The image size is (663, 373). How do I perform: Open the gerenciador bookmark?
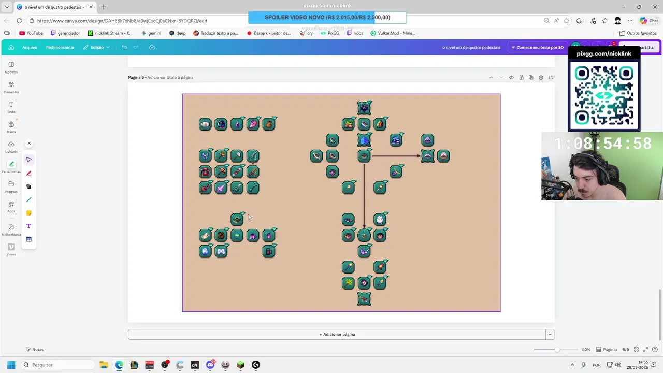65,33
